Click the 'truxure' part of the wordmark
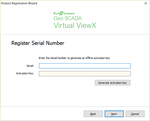The width and height of the screenshot is (150, 121). click(69, 13)
